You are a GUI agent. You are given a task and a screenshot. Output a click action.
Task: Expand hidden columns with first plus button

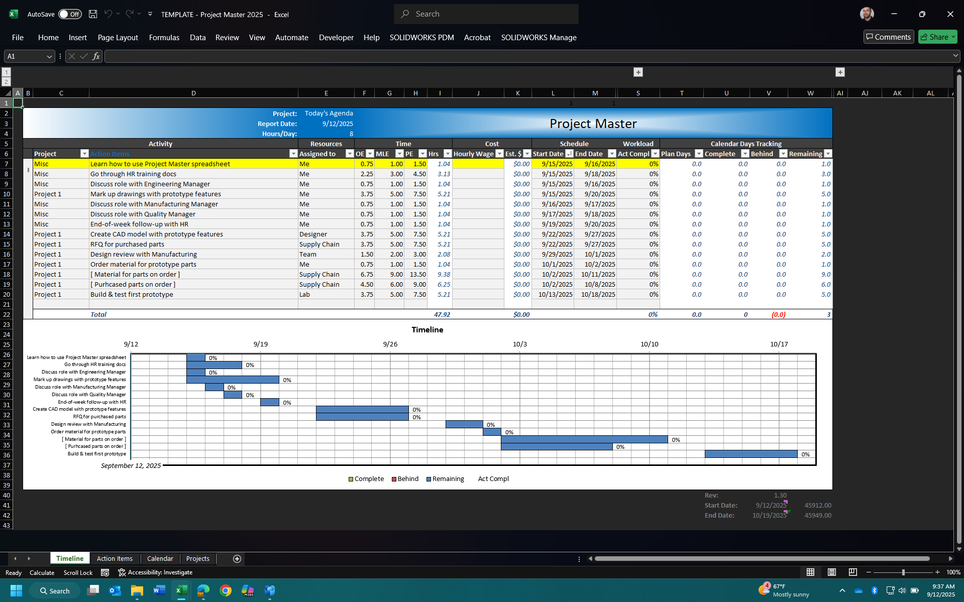pos(638,72)
